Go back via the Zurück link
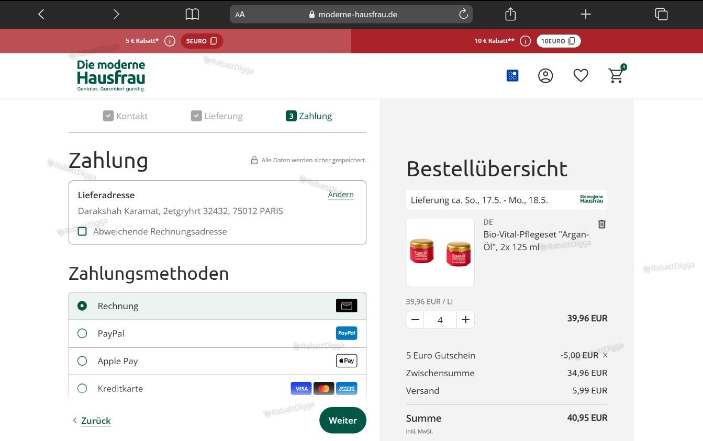Screen dimensions: 703x441 coord(96,421)
